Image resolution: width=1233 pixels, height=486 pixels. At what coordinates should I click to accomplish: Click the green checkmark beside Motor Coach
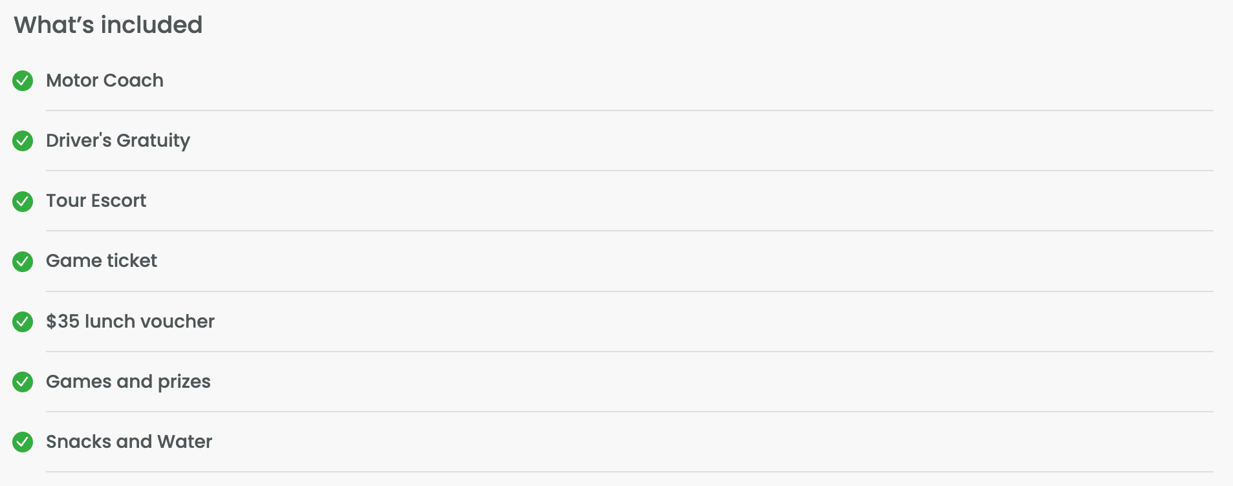point(23,81)
